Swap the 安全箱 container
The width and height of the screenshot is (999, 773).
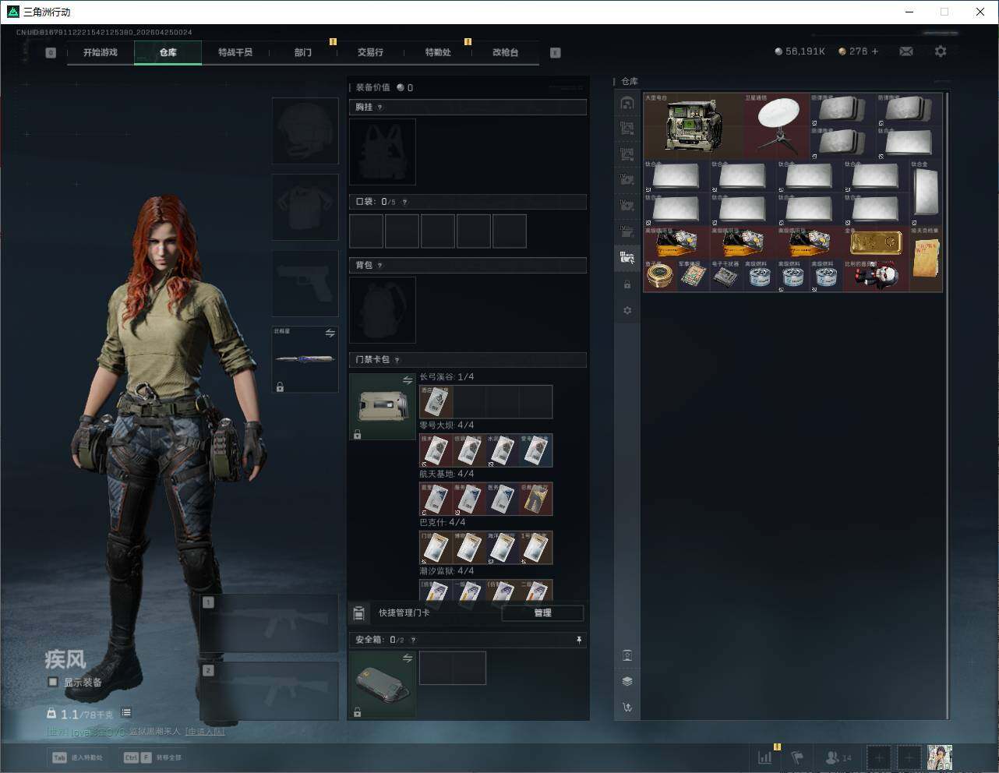(x=408, y=658)
